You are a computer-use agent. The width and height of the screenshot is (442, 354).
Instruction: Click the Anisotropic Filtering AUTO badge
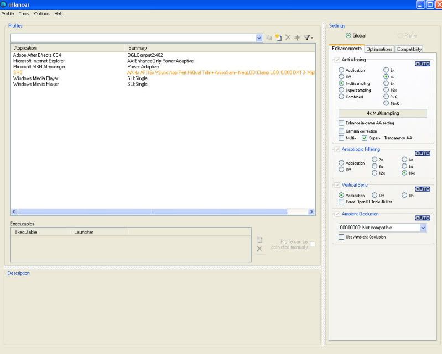(x=422, y=154)
